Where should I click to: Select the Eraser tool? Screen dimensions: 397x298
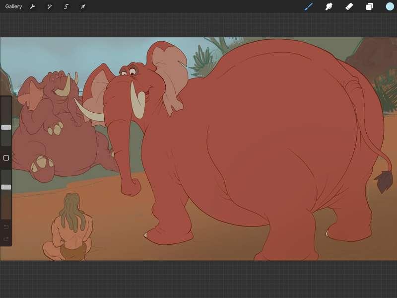(x=349, y=6)
